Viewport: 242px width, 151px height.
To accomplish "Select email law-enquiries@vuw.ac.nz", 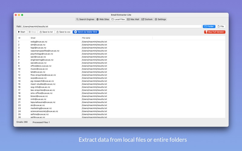I will pos(43,90).
